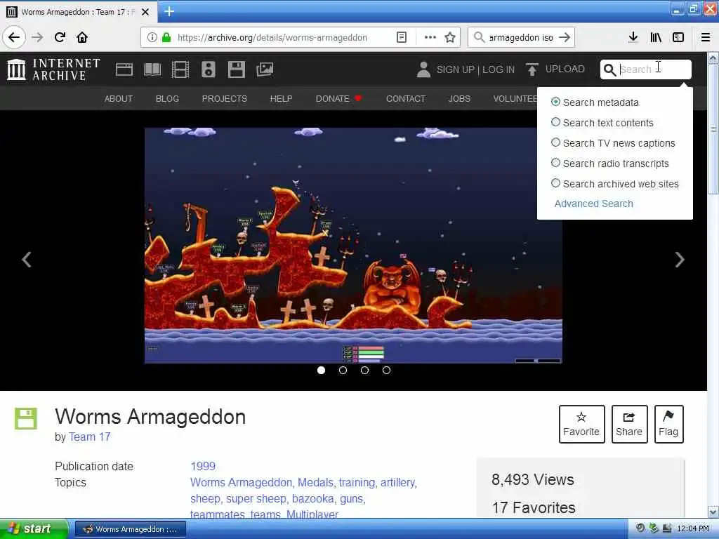
Task: Select the second carousel dot
Action: point(343,371)
